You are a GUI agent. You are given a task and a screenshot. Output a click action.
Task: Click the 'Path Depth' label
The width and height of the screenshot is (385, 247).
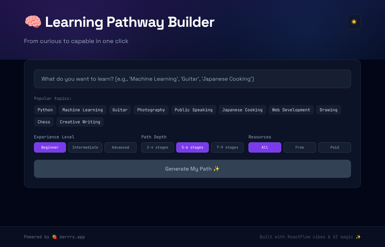point(154,137)
